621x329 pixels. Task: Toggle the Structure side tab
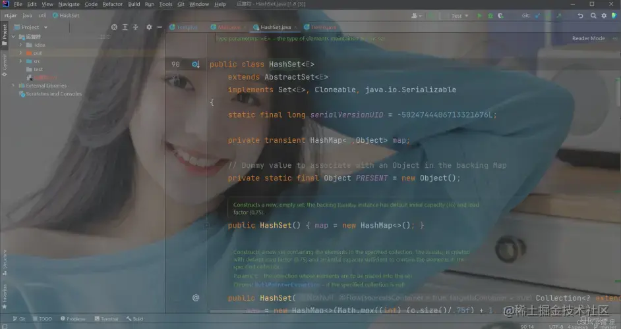(5, 263)
